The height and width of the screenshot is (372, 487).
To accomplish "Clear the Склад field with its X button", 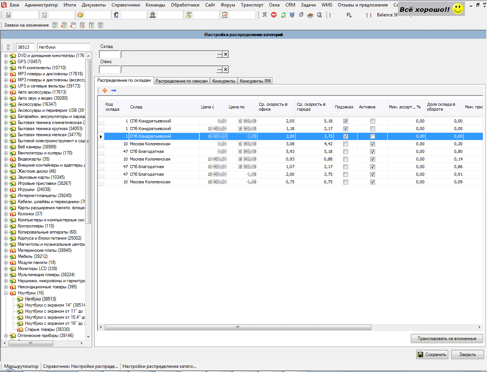I will pos(226,54).
